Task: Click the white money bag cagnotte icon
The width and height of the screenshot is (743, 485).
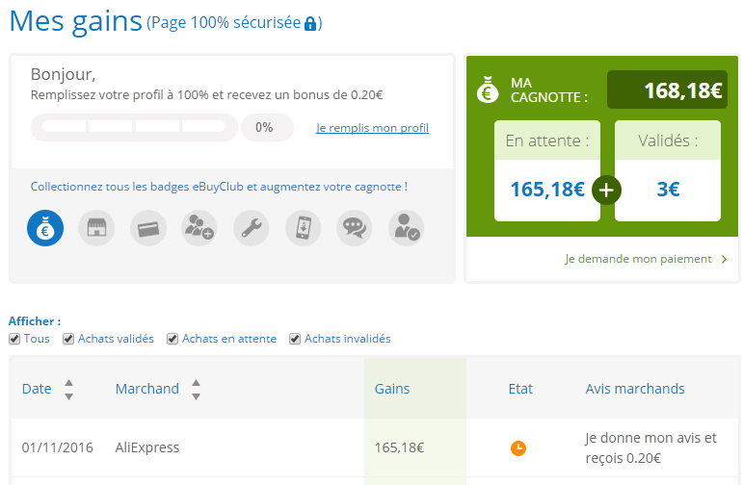Action: [488, 89]
